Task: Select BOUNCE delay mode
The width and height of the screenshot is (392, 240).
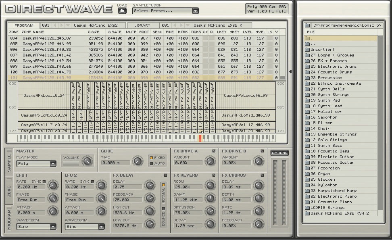Action: tap(163, 209)
